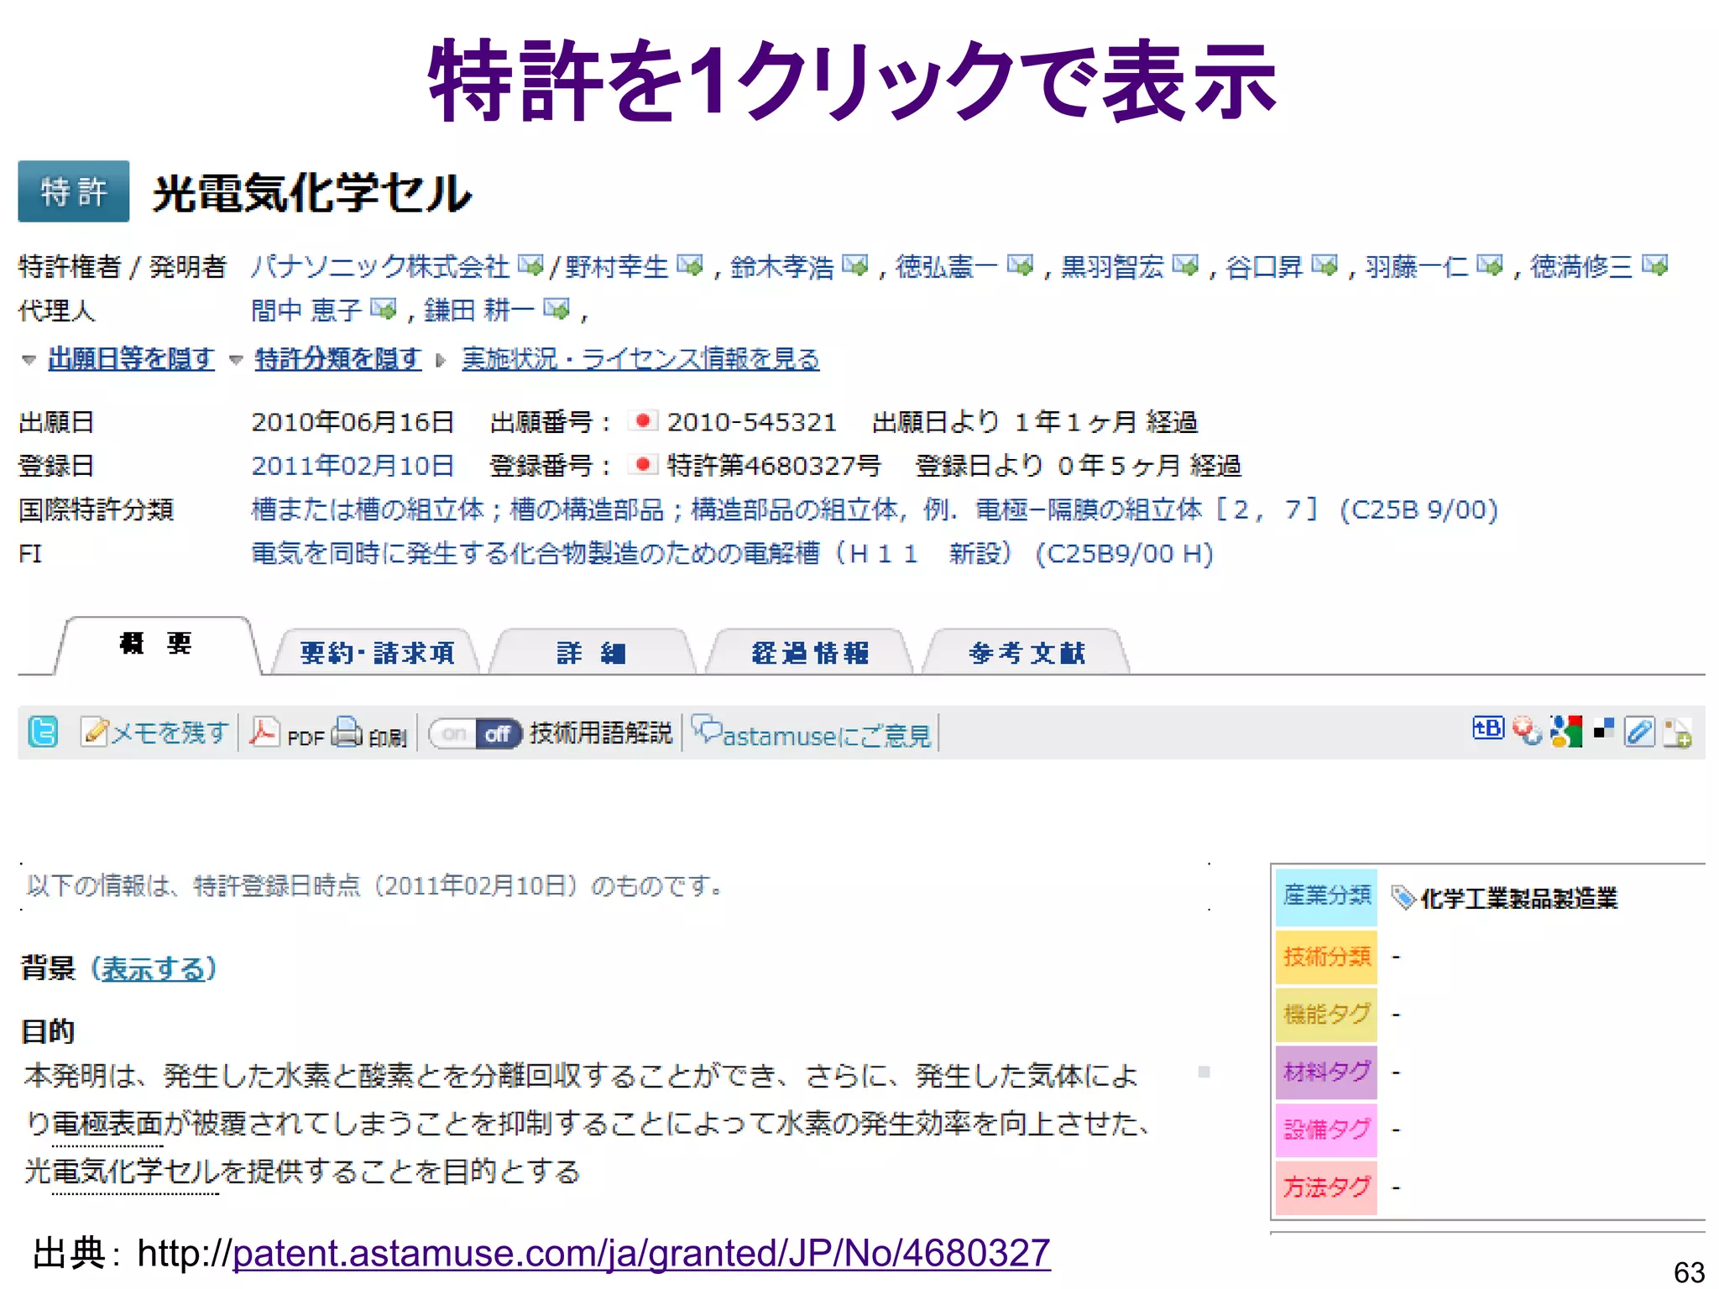Viewport: 1719px width, 1289px height.
Task: Click the Twitter share icon
Action: pyautogui.click(x=43, y=732)
